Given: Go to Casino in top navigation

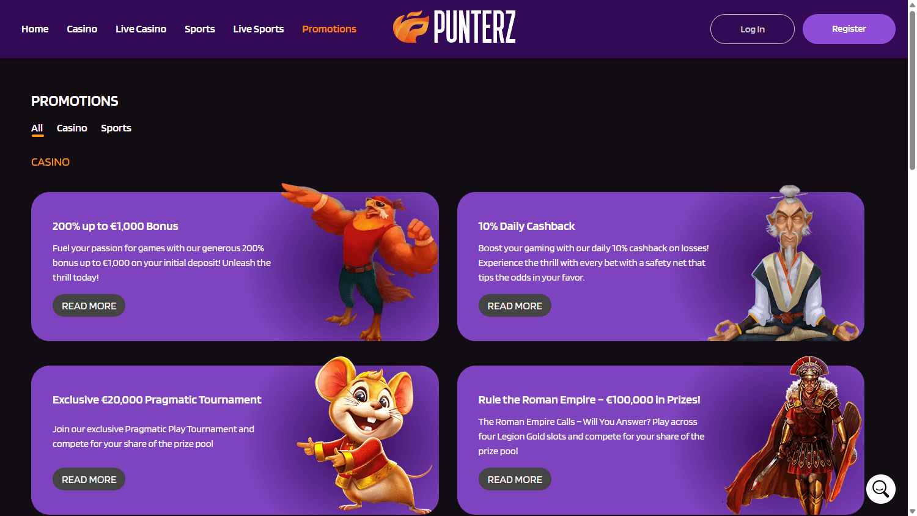Looking at the screenshot, I should 82,29.
